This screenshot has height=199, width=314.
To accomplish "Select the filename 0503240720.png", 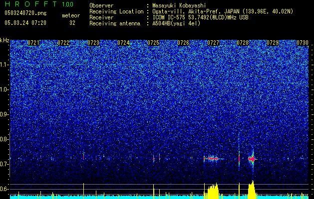I will click(25, 13).
